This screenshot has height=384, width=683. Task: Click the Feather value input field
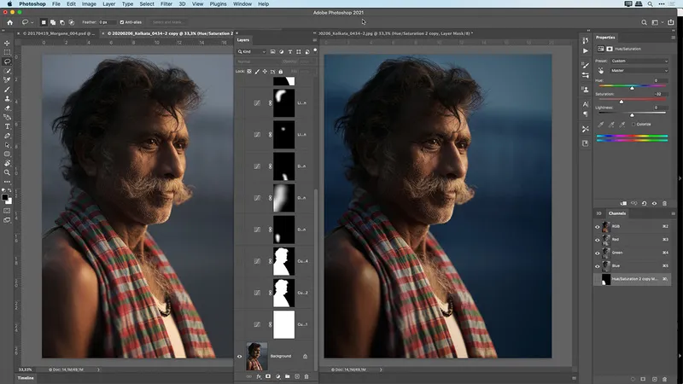coord(108,22)
